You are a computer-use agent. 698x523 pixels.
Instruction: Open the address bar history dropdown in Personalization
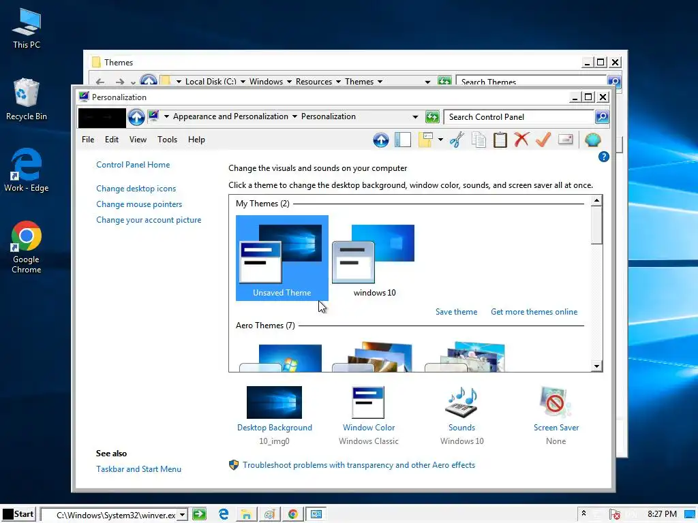point(415,117)
